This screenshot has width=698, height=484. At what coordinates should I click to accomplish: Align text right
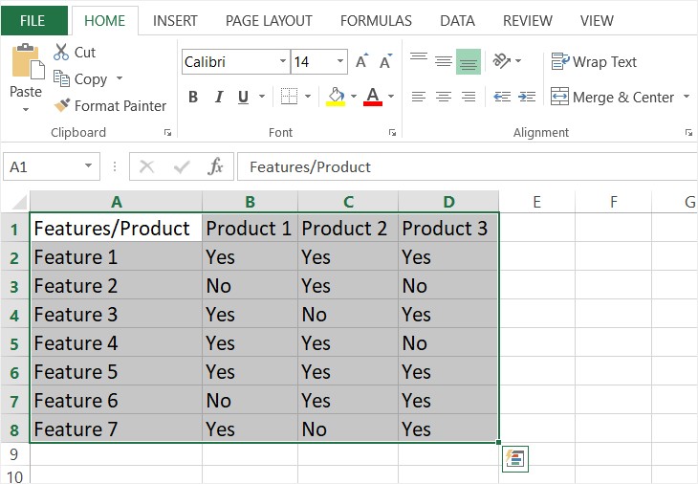coord(469,97)
